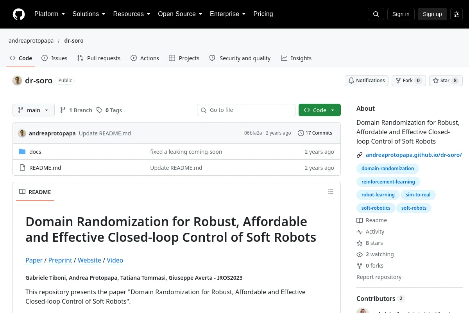
Task: Click andreaprotopapa commit author avatar
Action: [22, 133]
